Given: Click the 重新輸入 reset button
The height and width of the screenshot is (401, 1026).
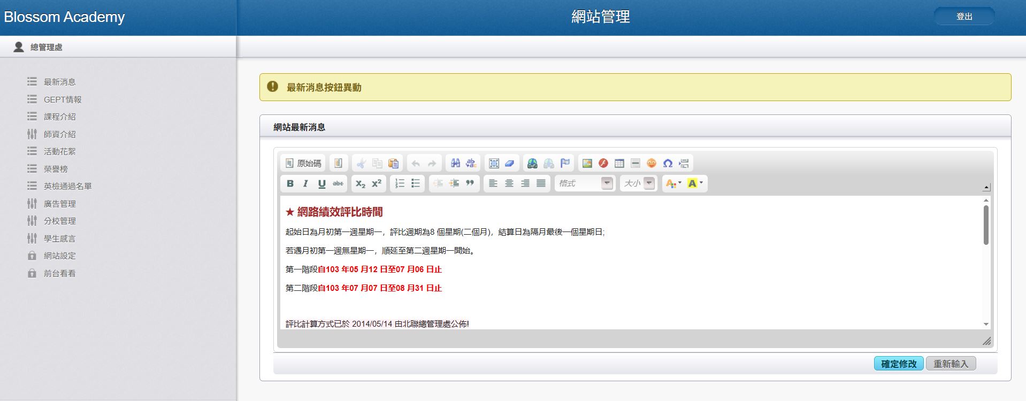Looking at the screenshot, I should tap(951, 364).
